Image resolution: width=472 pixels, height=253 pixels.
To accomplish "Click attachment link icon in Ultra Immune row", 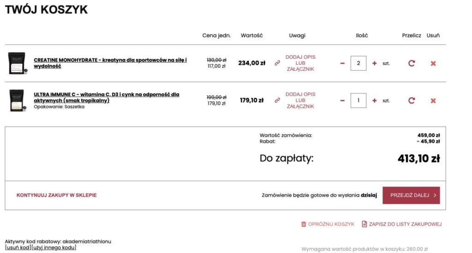I will (277, 100).
